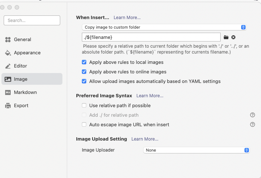This screenshot has height=178, width=261.
Task: Go to the Editor preferences label
Action: point(21,66)
